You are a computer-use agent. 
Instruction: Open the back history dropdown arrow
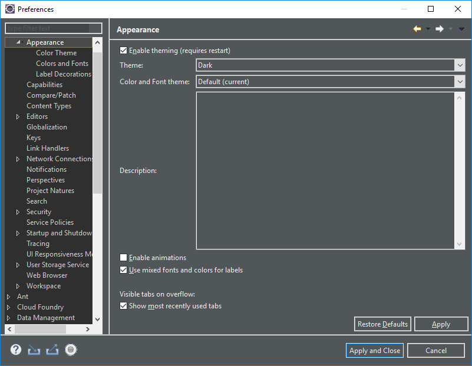tap(428, 29)
